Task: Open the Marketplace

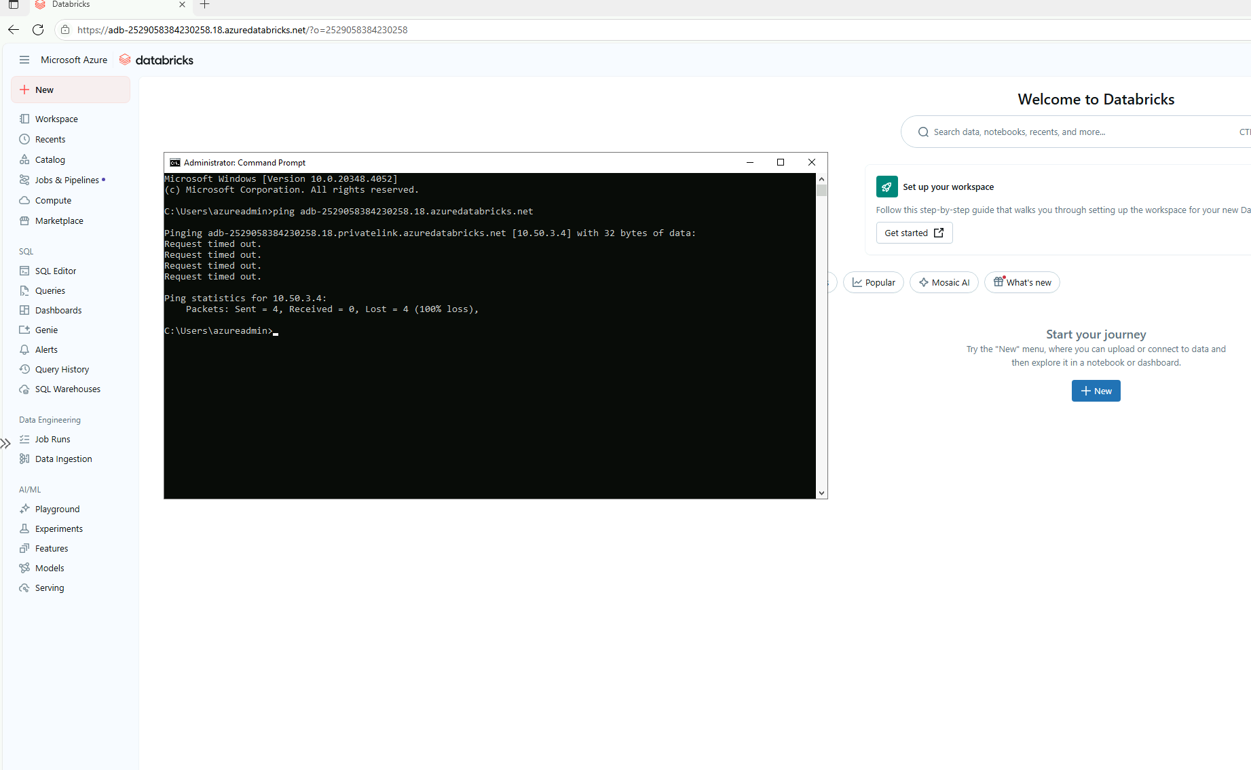Action: point(59,220)
